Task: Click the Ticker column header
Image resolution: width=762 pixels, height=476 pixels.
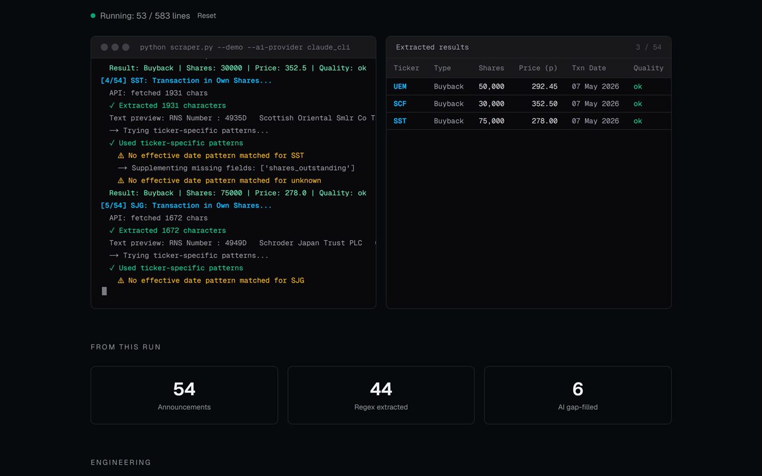Action: click(x=407, y=68)
